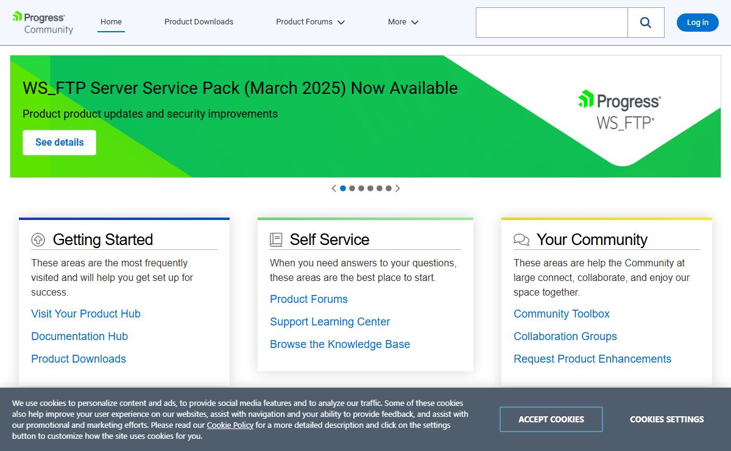The image size is (731, 451).
Task: Open Product Downloads in top navigation
Action: point(199,22)
